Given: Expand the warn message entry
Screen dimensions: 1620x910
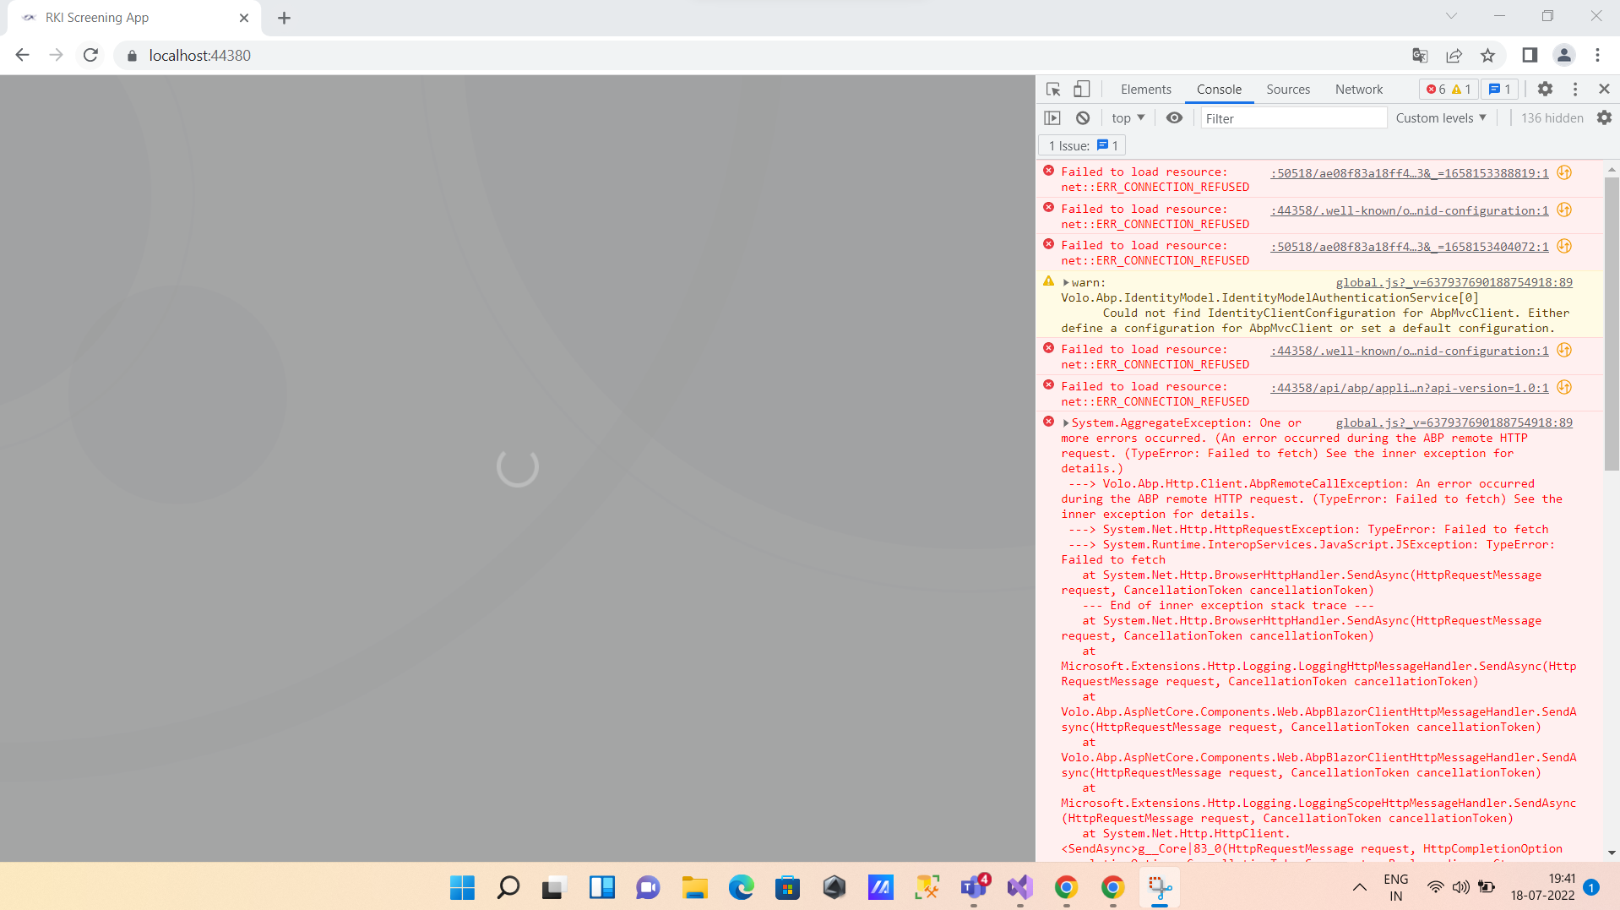Looking at the screenshot, I should tap(1066, 283).
